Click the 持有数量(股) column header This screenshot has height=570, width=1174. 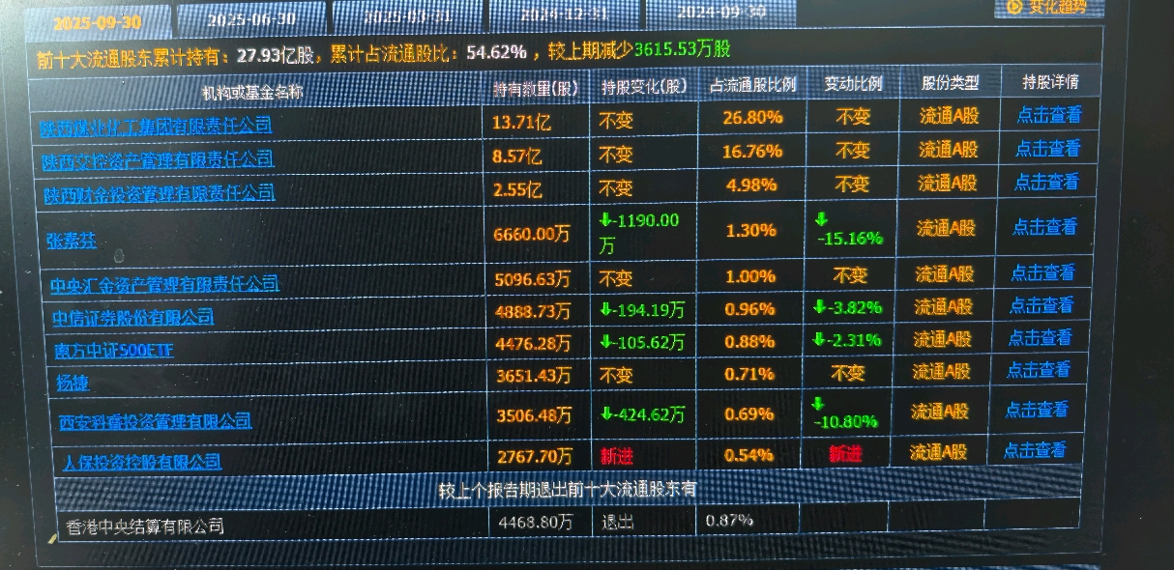(537, 89)
